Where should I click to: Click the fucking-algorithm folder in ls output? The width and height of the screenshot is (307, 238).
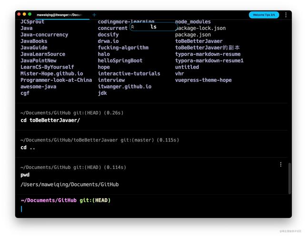click(x=123, y=48)
